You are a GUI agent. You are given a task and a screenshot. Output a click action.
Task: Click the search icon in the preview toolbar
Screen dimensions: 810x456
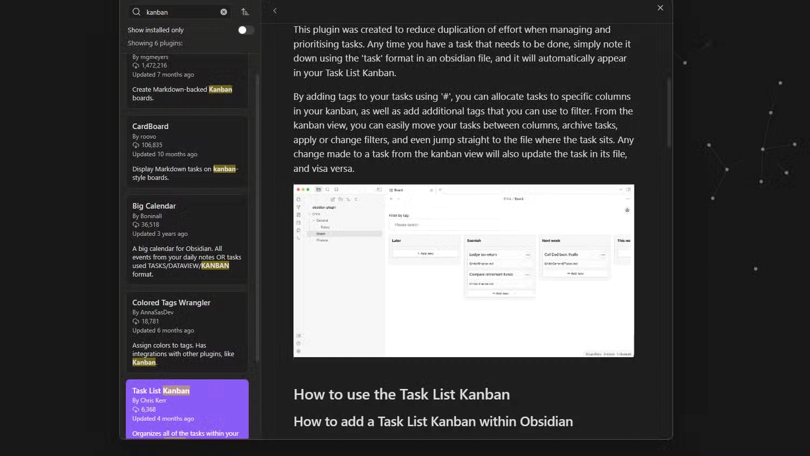327,190
